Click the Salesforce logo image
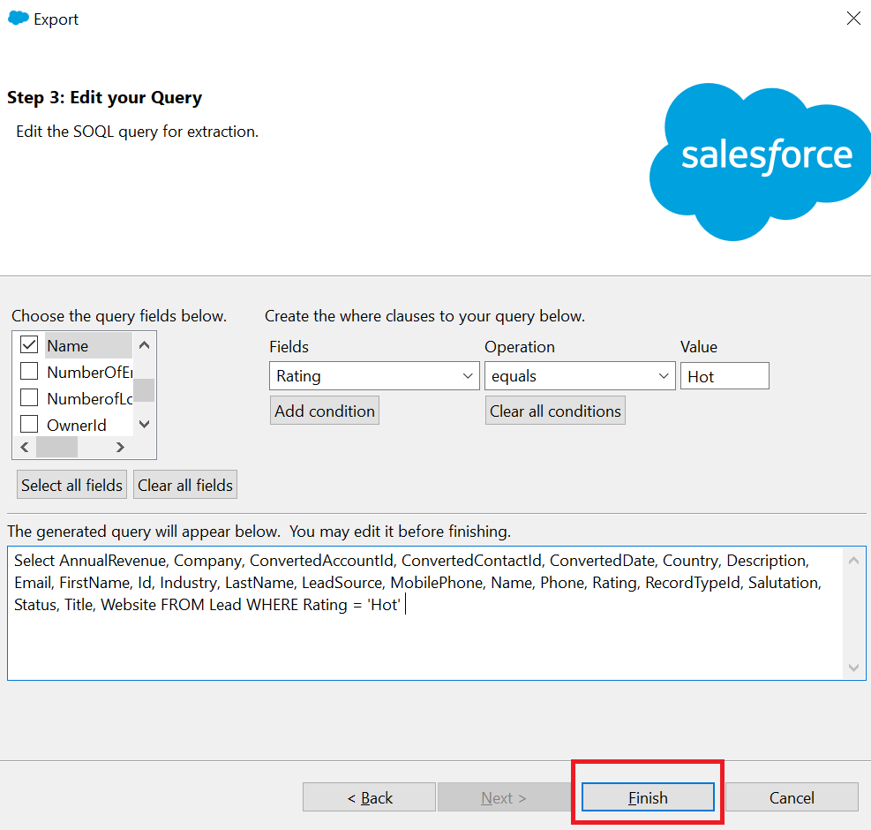871x830 pixels. point(760,162)
